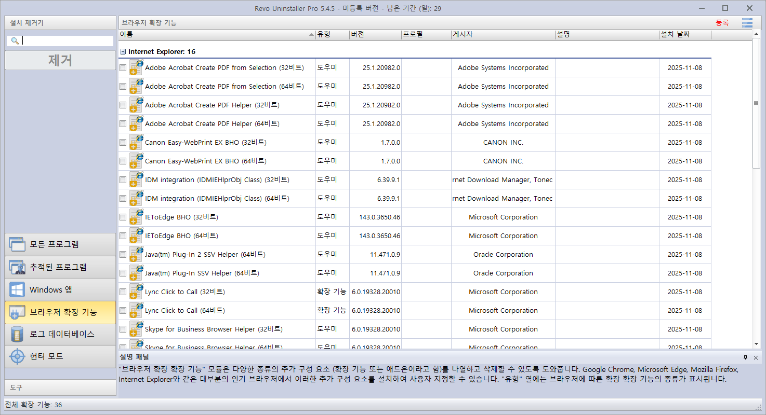Sort extensions by 게시자 column
Screen dimensions: 766x415
503,35
